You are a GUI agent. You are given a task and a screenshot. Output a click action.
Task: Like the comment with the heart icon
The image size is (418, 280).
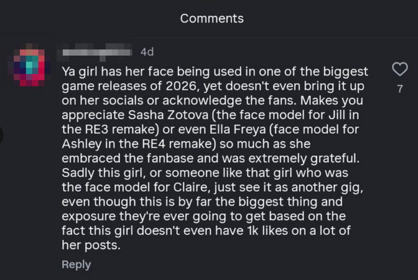click(400, 69)
